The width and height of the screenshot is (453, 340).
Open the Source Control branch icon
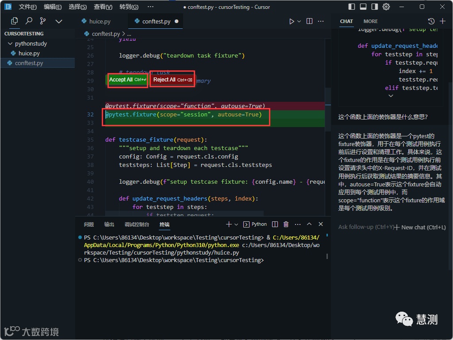click(x=43, y=21)
